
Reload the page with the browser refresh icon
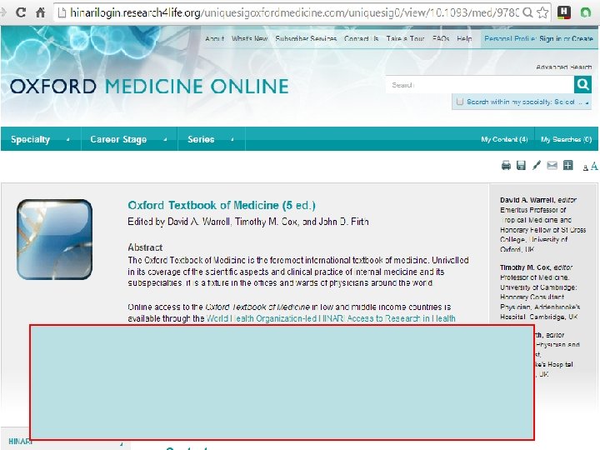click(21, 12)
